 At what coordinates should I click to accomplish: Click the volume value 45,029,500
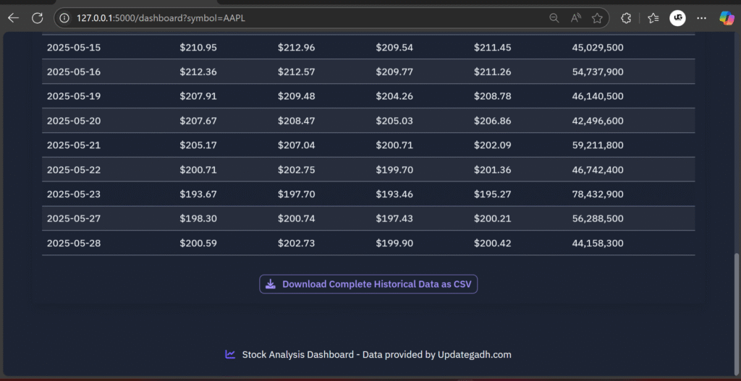[x=598, y=47]
